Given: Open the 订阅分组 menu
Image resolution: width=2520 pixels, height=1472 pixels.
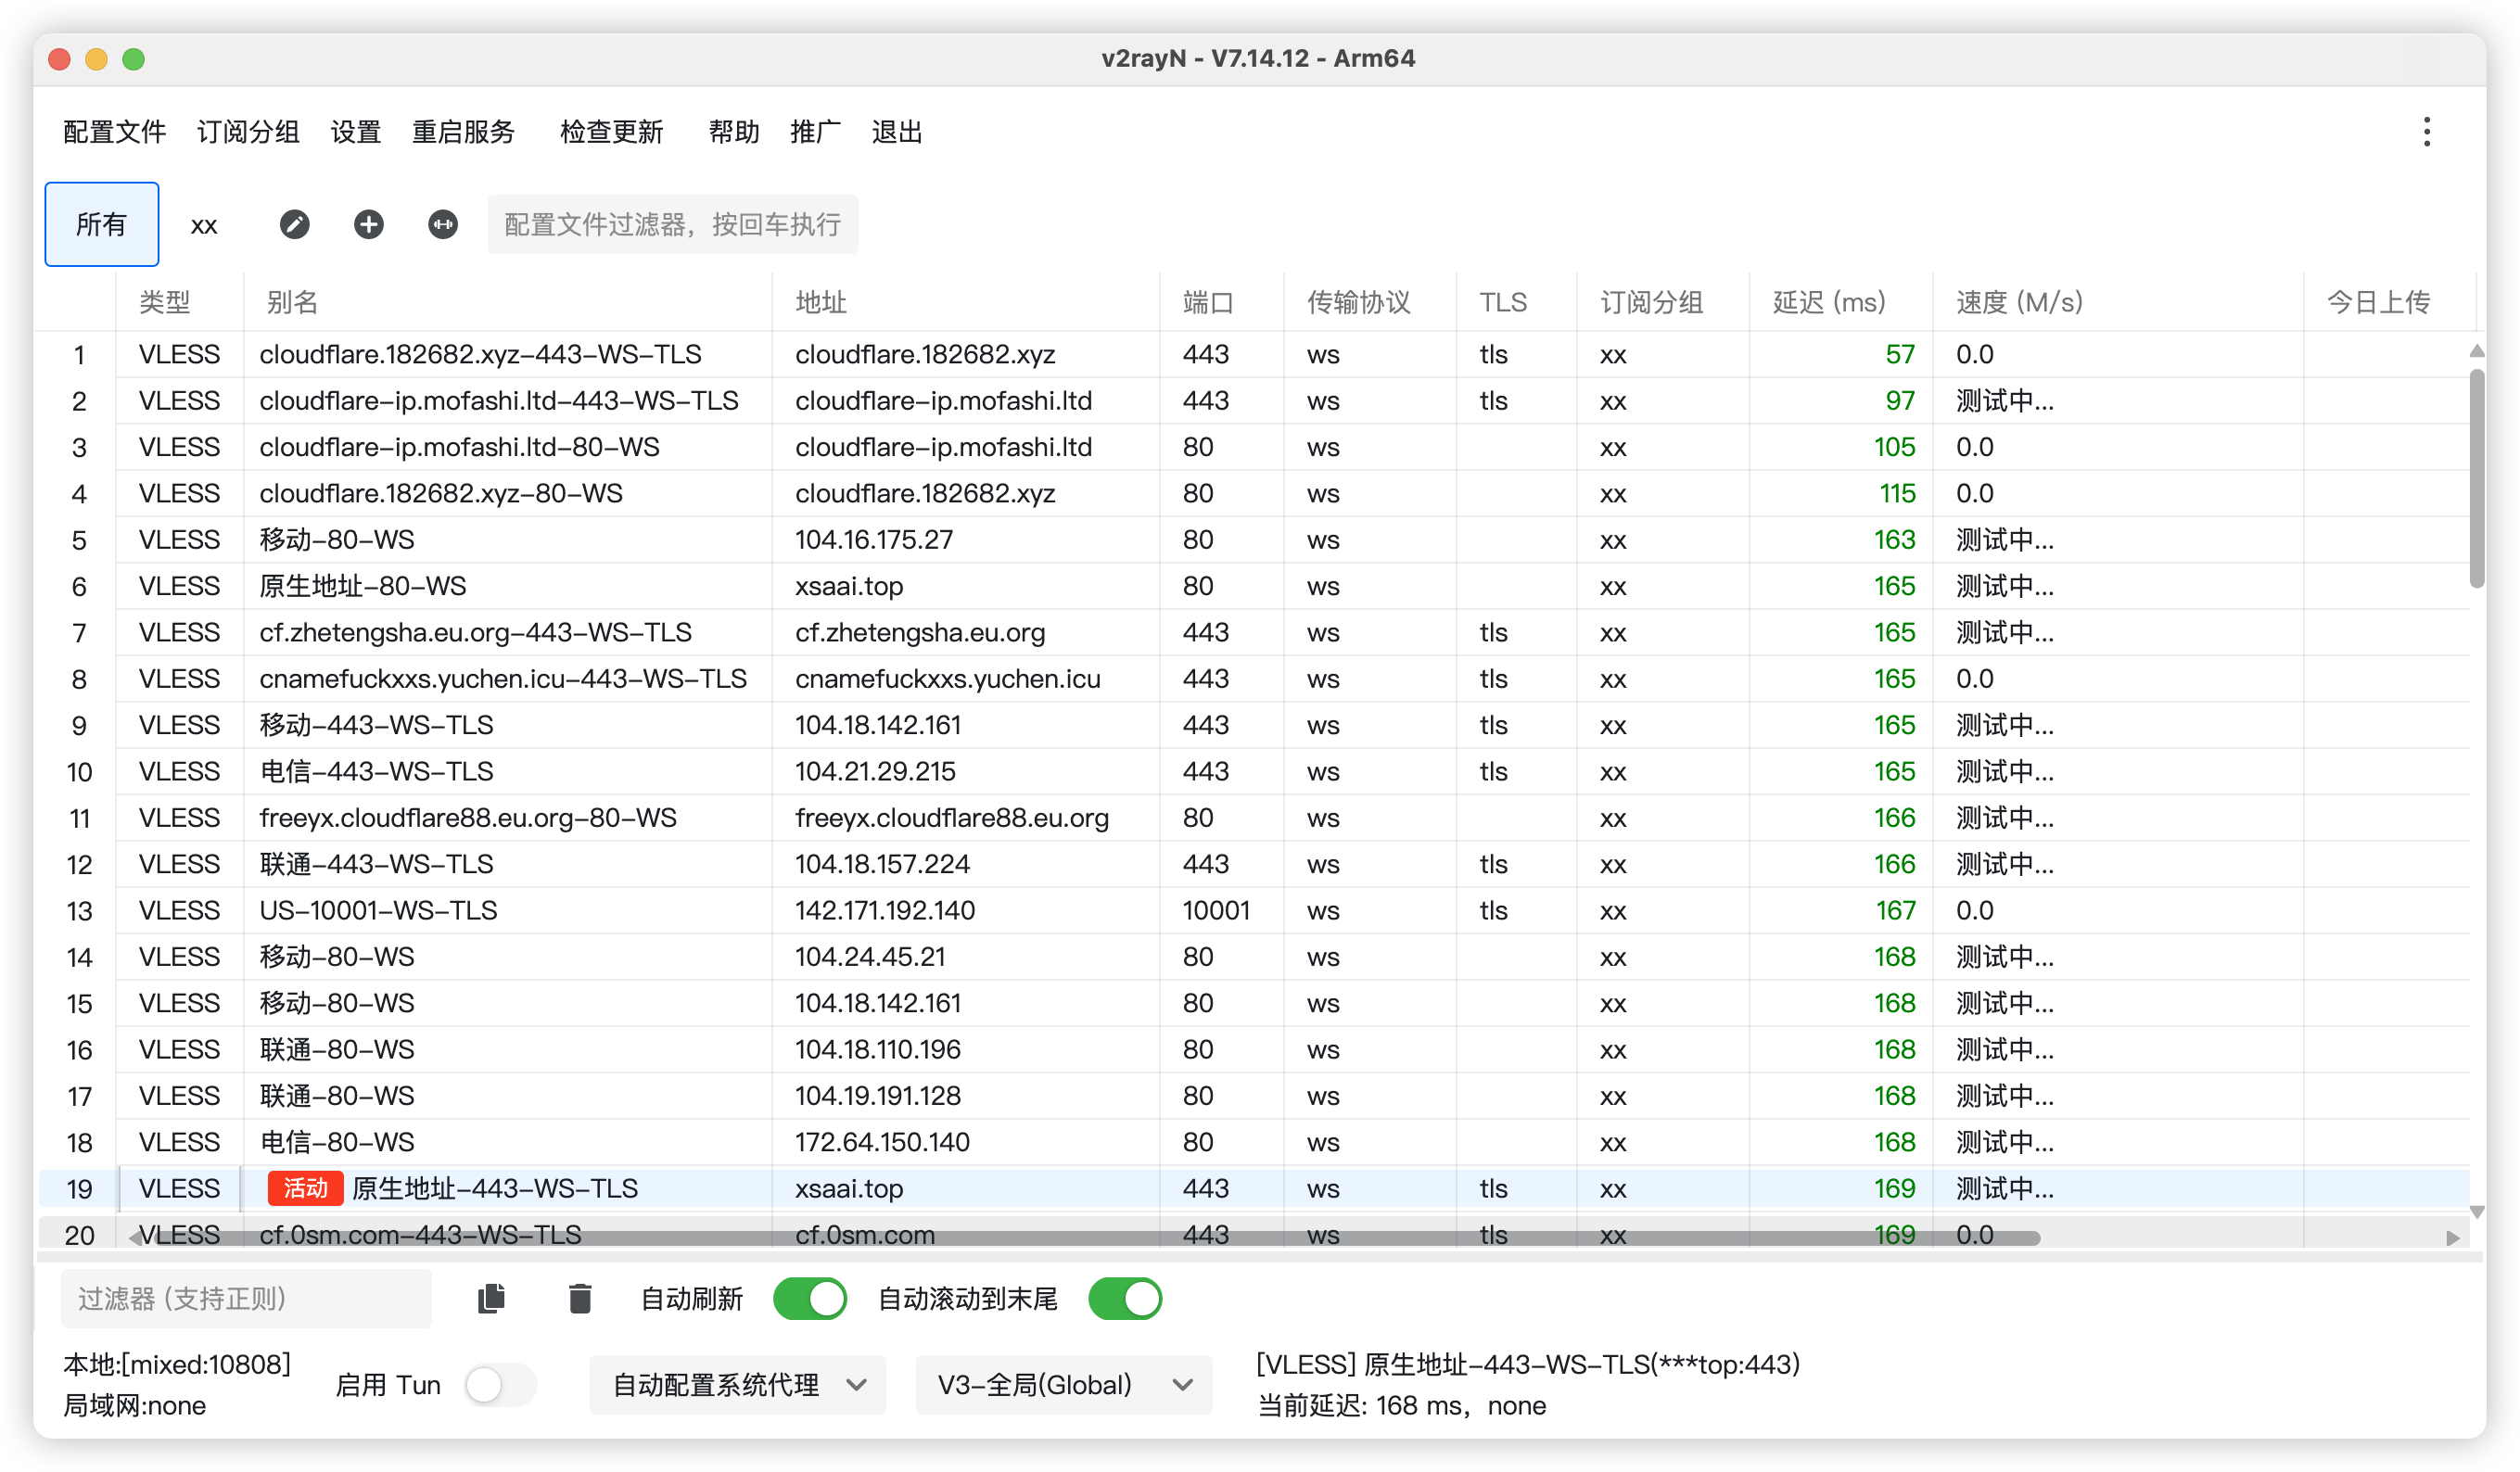Looking at the screenshot, I should (248, 132).
